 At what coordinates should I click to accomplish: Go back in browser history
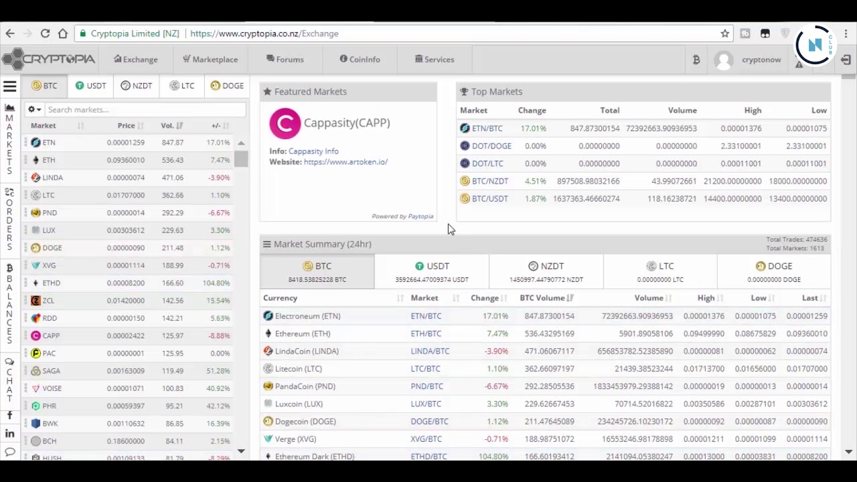pos(10,33)
